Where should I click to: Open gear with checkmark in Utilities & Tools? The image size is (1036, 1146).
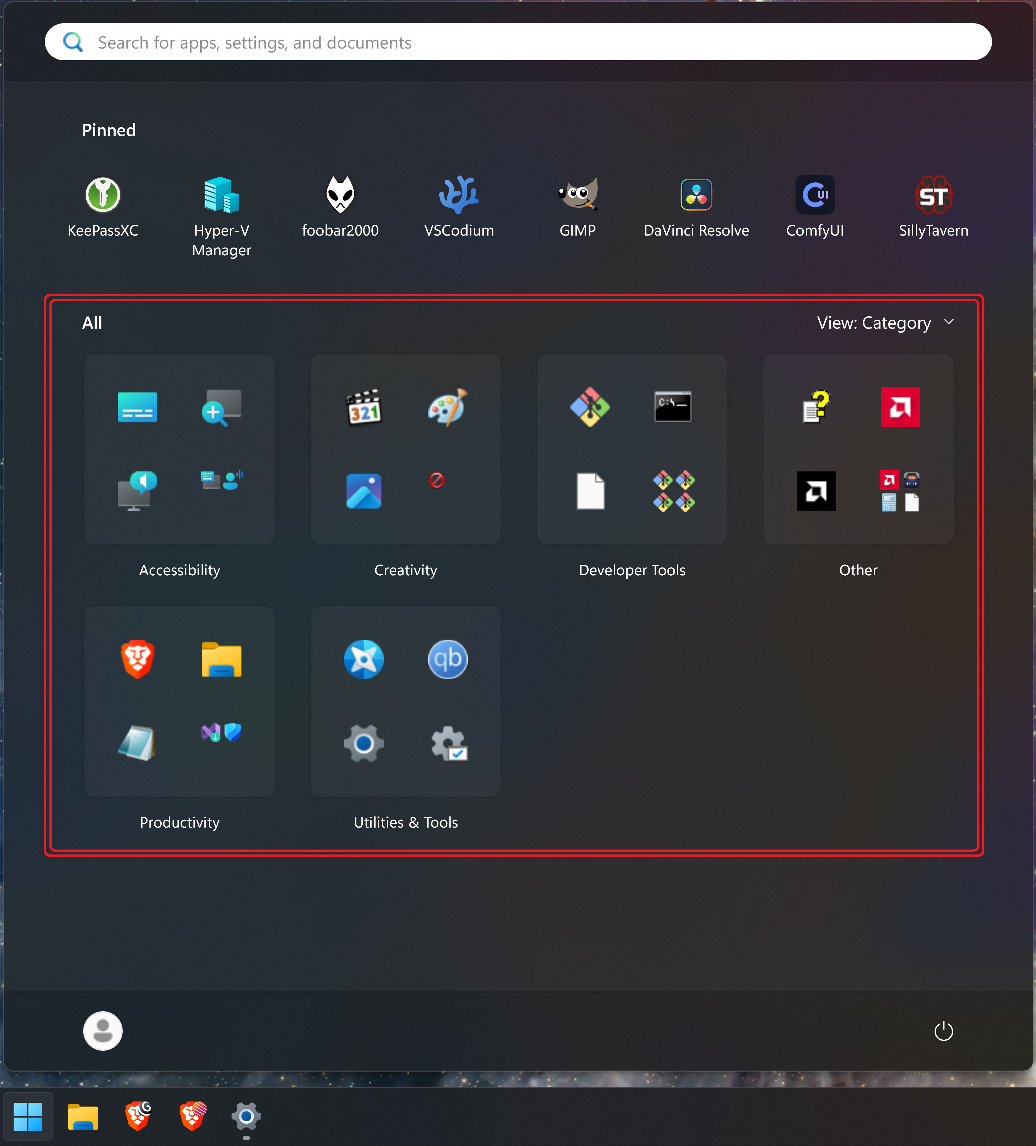click(449, 743)
